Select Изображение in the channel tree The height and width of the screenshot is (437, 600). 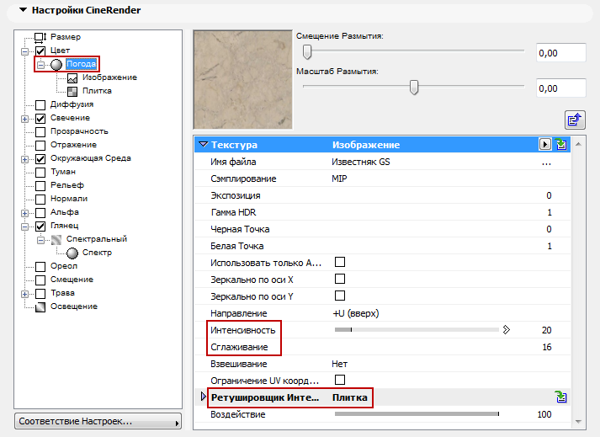click(x=109, y=77)
